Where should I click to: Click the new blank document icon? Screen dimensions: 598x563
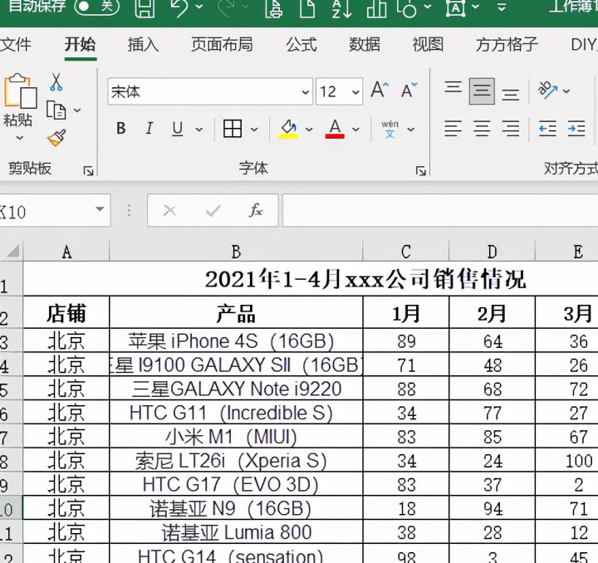point(307,7)
